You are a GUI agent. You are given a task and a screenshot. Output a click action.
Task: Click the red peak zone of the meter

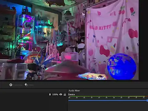(147, 97)
